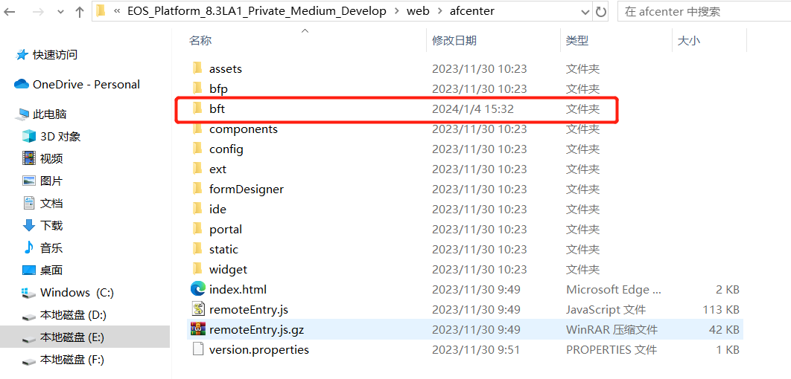Click the bft folder icon
Image resolution: width=791 pixels, height=379 pixels.
click(197, 108)
